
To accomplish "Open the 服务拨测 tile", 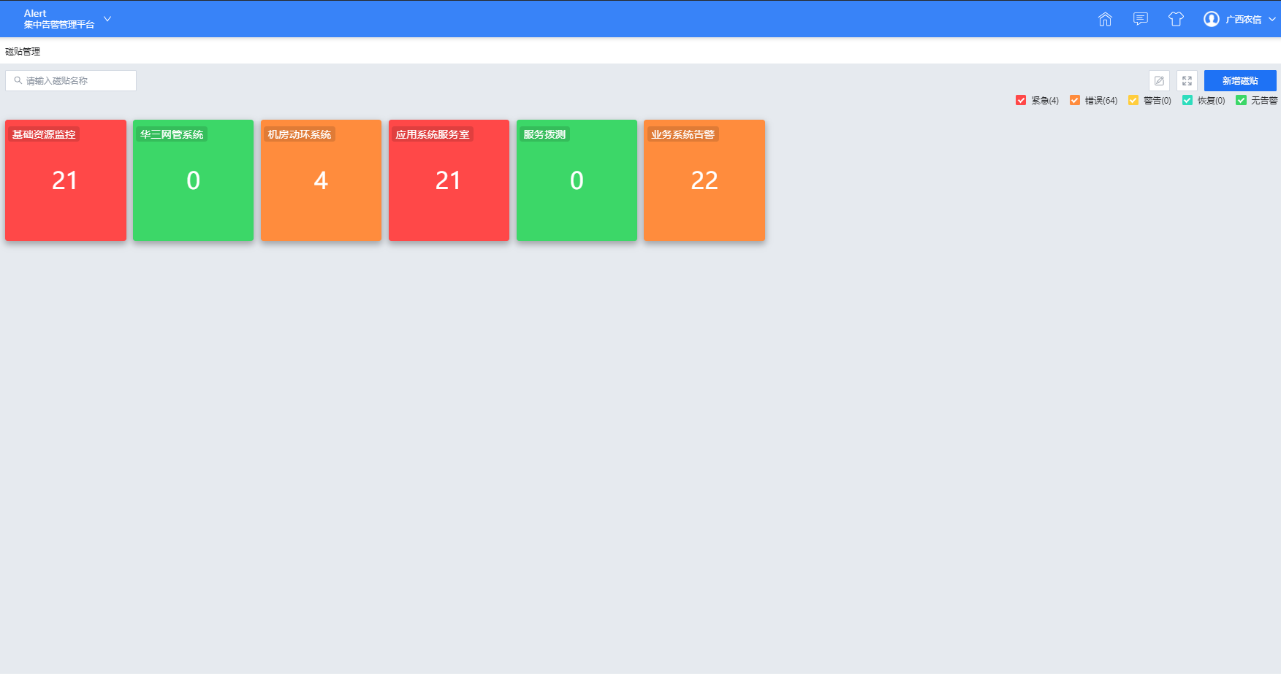I will [x=577, y=180].
